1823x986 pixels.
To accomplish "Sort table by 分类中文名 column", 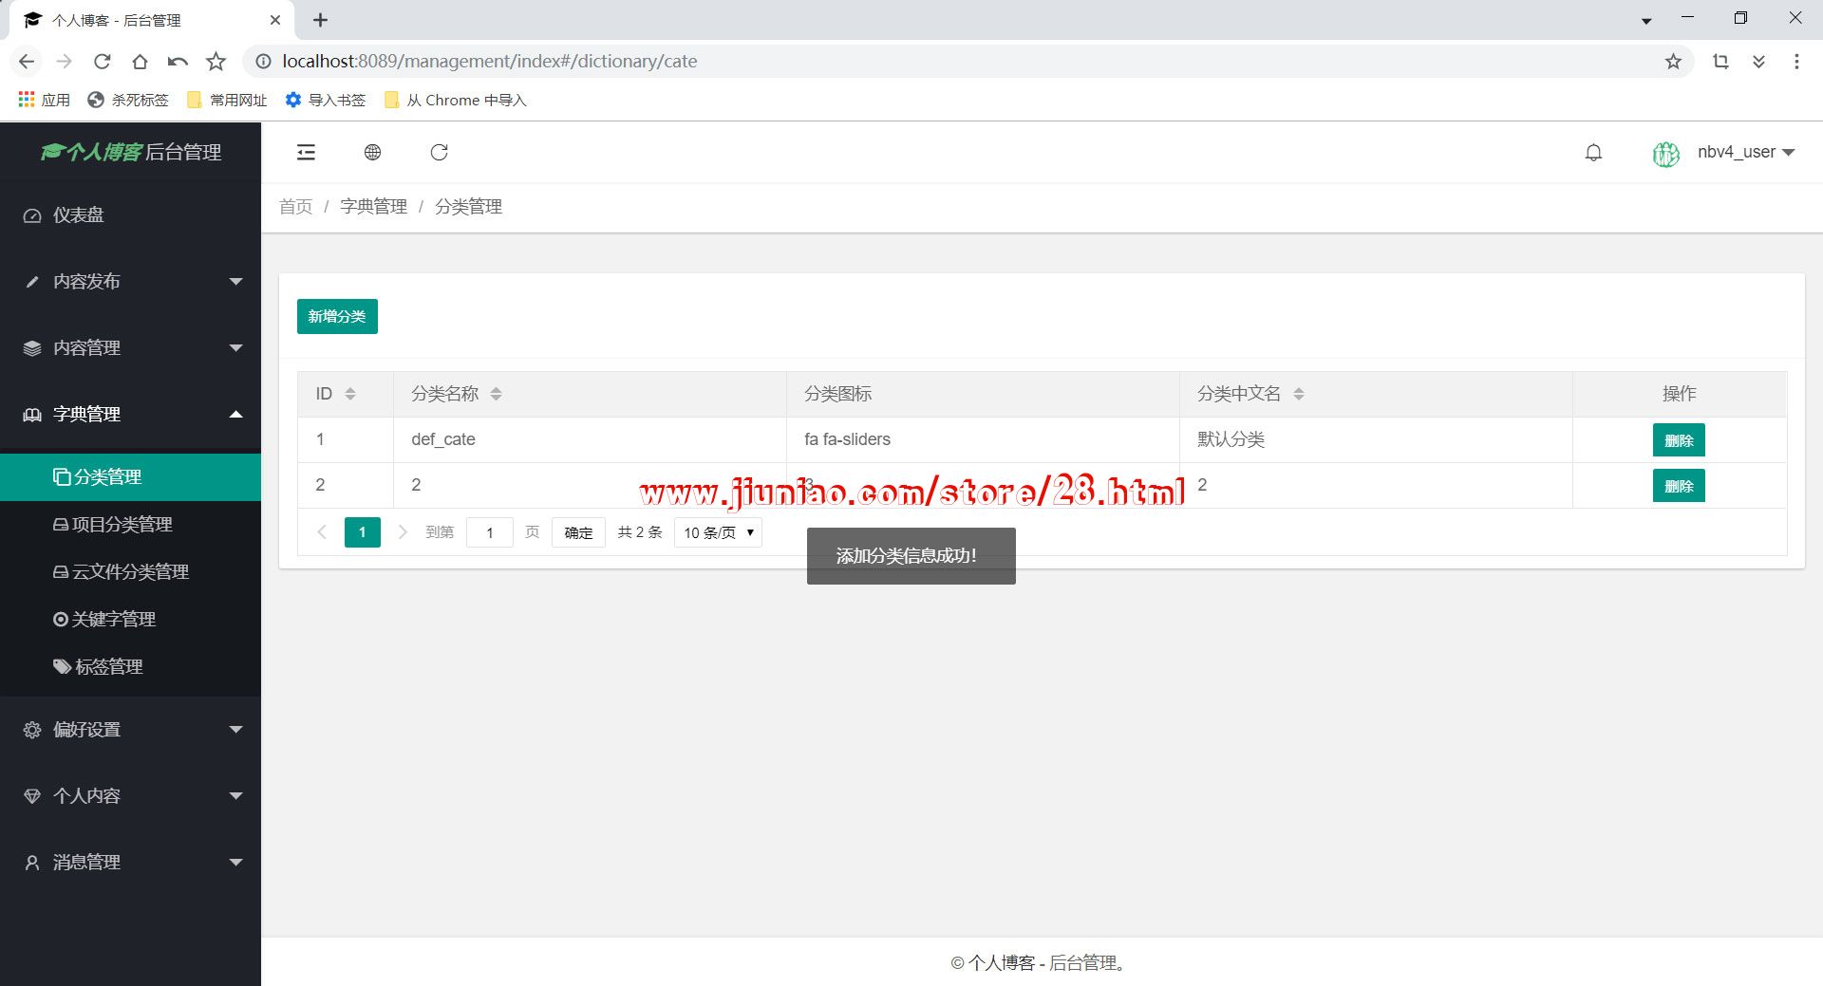I will click(1298, 394).
